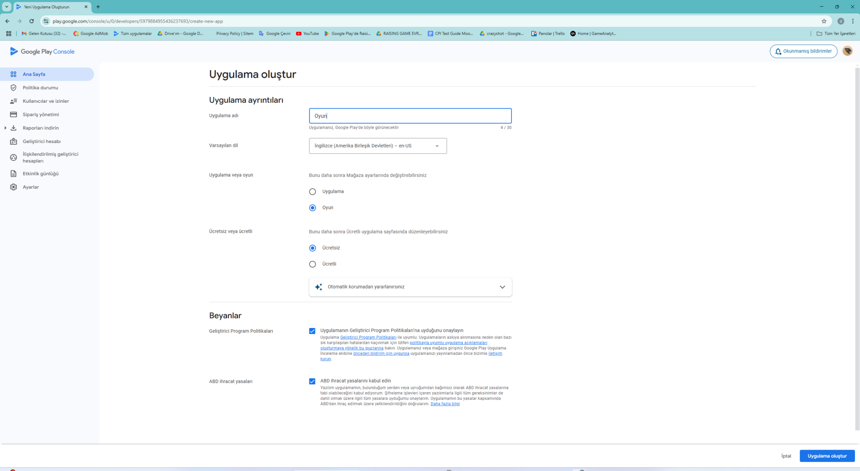Open Ayarlar gear icon in sidebar
The image size is (860, 471).
coord(13,187)
